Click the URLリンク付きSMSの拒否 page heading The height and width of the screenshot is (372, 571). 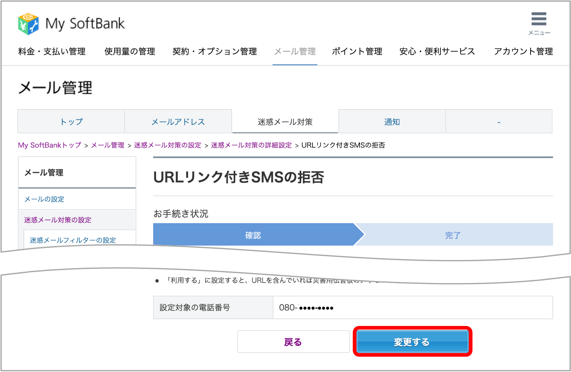[x=239, y=177]
